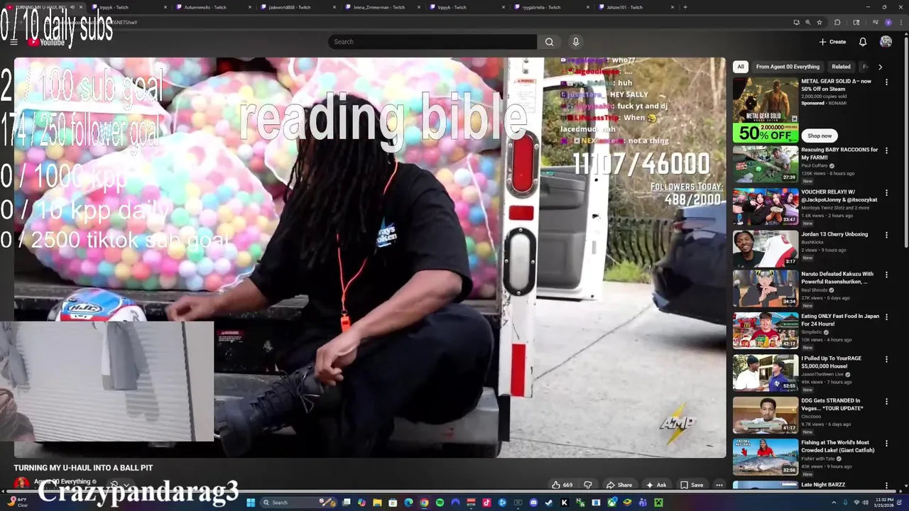
Task: Open options menu for Voucher Relay video
Action: [886, 193]
